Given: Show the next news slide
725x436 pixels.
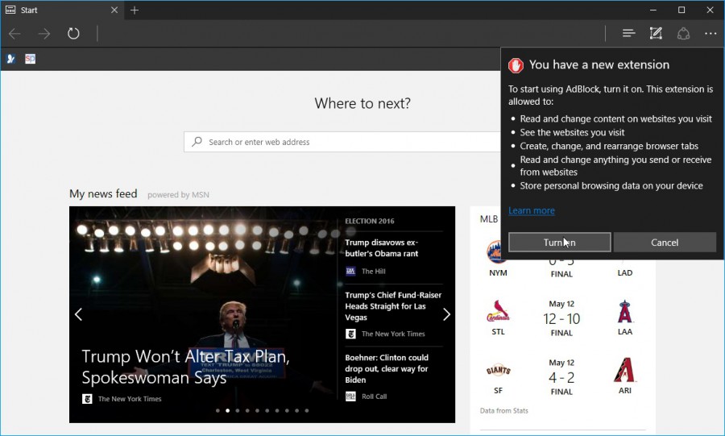Looking at the screenshot, I should pos(446,314).
